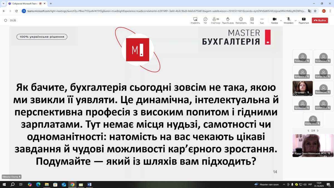Show the participants list
This screenshot has height=188, width=334.
(x=215, y=20)
